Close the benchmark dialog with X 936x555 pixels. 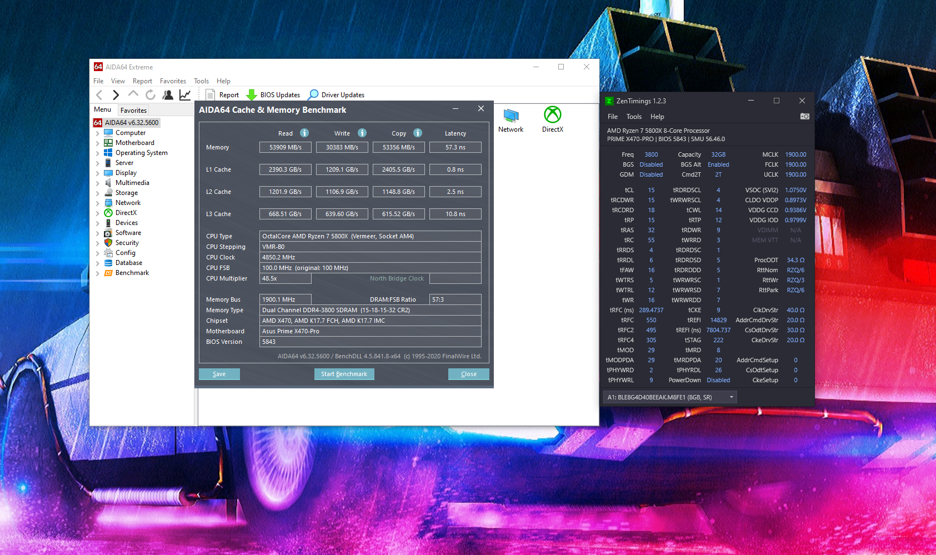(x=481, y=109)
